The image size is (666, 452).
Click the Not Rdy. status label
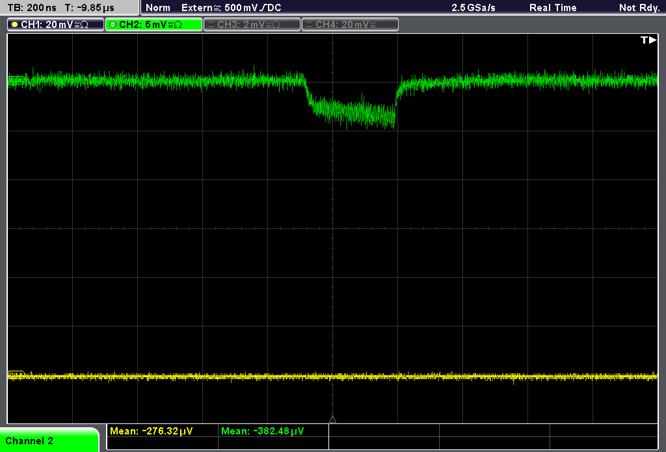coord(639,8)
